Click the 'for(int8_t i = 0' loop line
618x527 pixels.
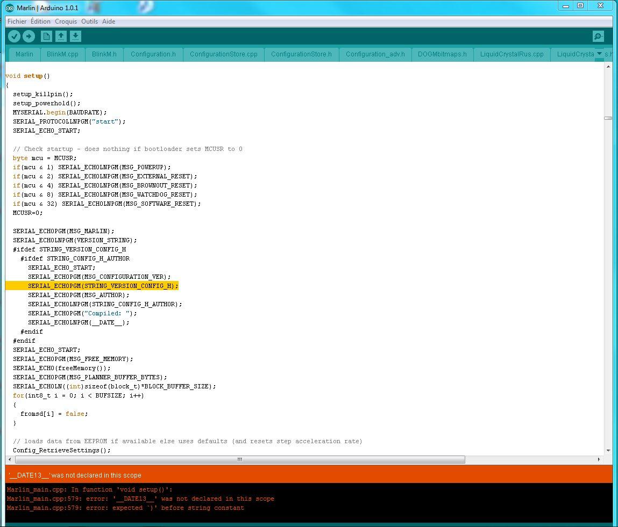[79, 395]
